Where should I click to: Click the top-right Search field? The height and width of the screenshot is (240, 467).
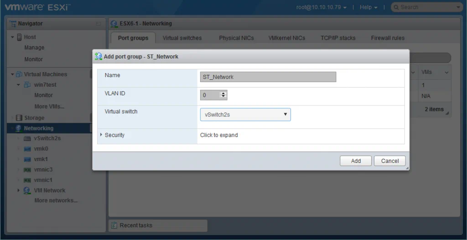tap(426, 7)
